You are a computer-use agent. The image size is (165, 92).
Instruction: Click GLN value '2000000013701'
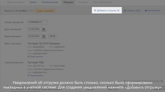[40, 73]
